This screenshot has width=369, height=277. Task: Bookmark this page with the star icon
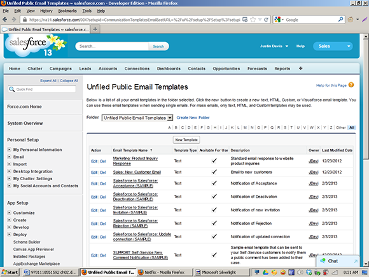coord(253,20)
